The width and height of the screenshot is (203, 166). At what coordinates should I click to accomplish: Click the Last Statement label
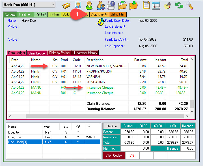pyautogui.click(x=116, y=27)
